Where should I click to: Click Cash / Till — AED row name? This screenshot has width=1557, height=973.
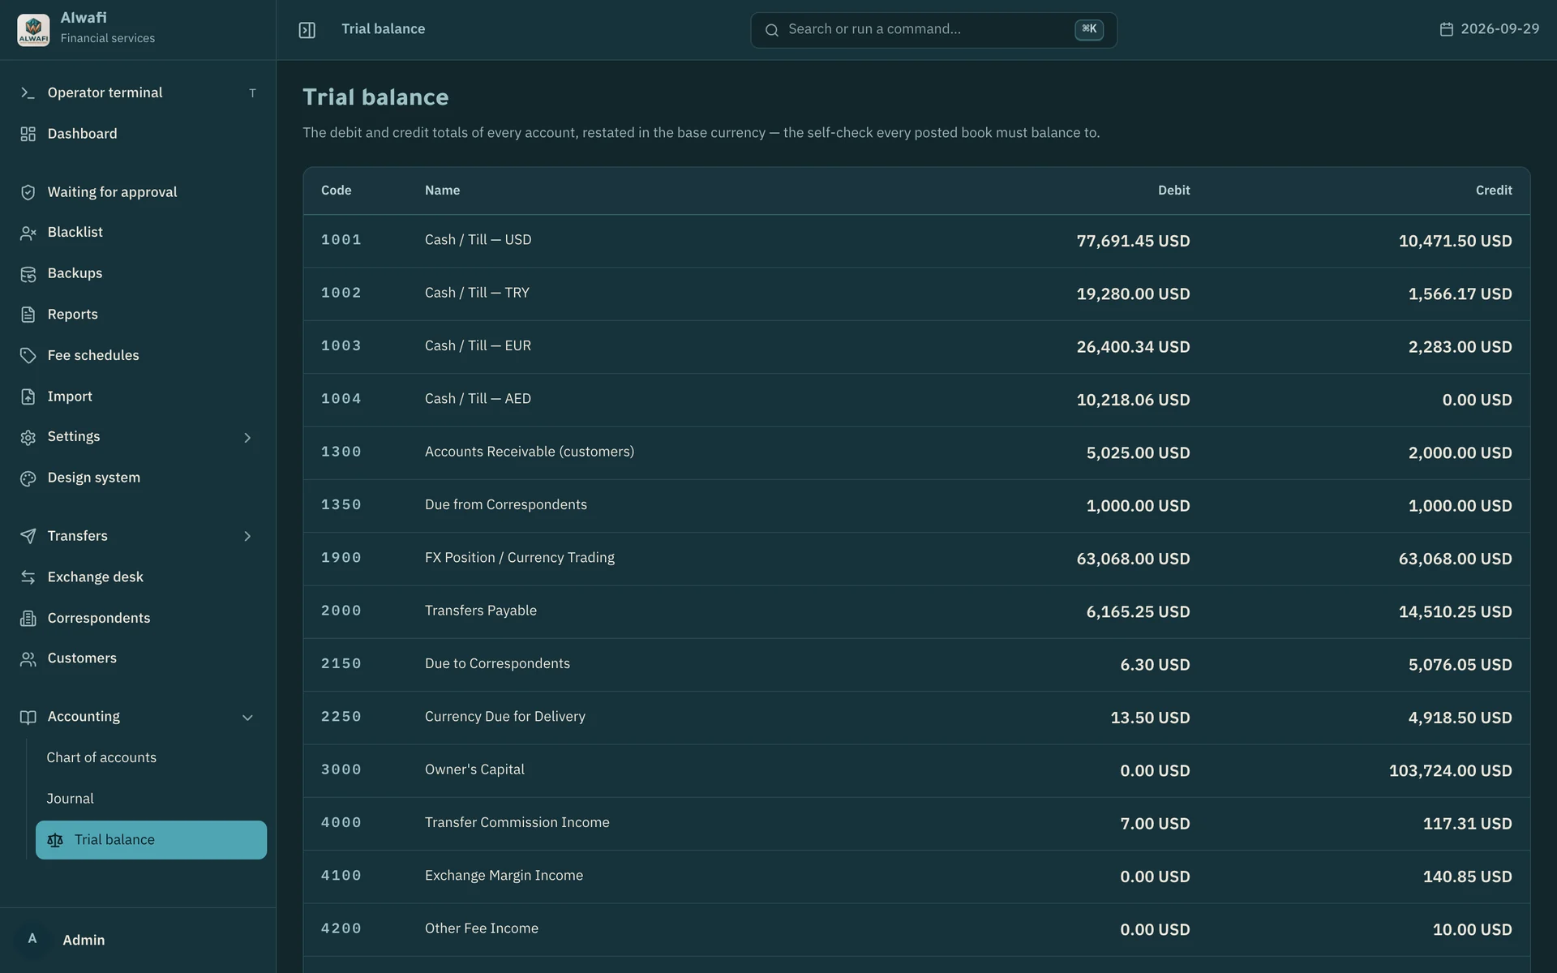[x=478, y=399]
